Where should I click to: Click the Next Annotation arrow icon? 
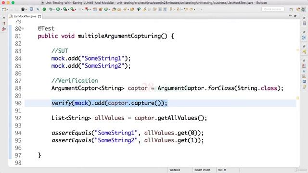pos(171,9)
